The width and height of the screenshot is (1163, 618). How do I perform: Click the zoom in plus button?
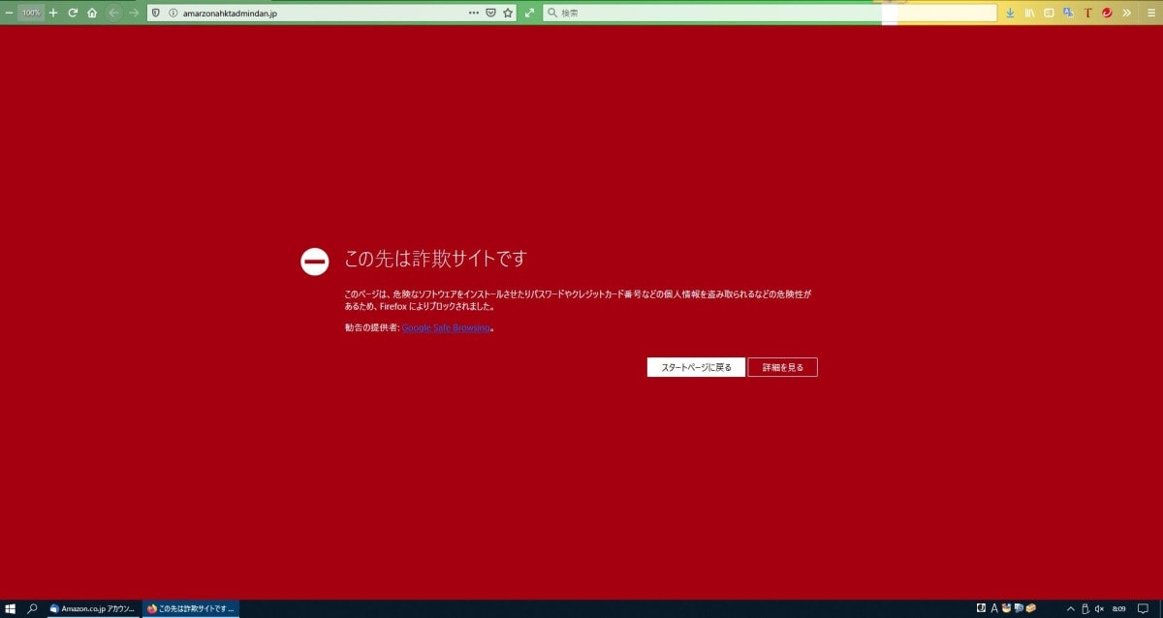[x=53, y=13]
